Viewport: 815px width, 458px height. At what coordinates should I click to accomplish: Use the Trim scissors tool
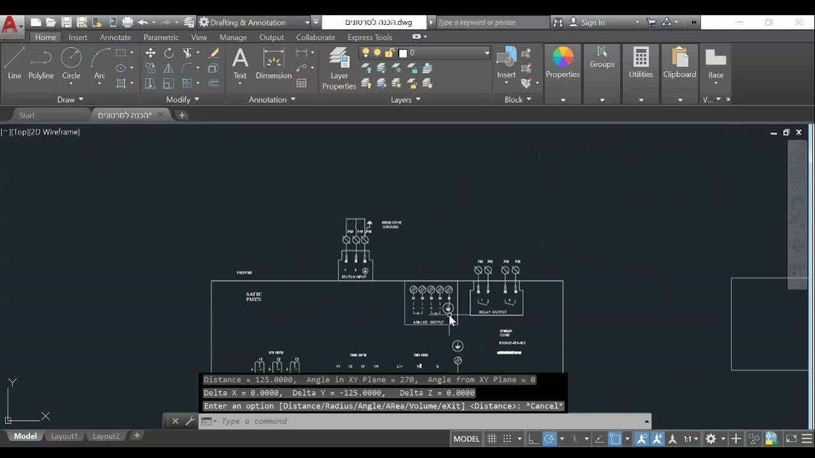tap(187, 53)
